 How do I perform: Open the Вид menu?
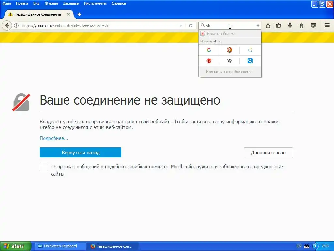point(37,3)
